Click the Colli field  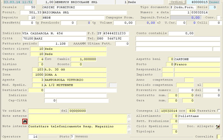pos(214,23)
